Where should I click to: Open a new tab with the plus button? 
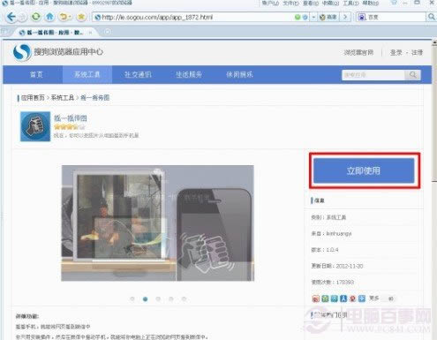pos(108,32)
